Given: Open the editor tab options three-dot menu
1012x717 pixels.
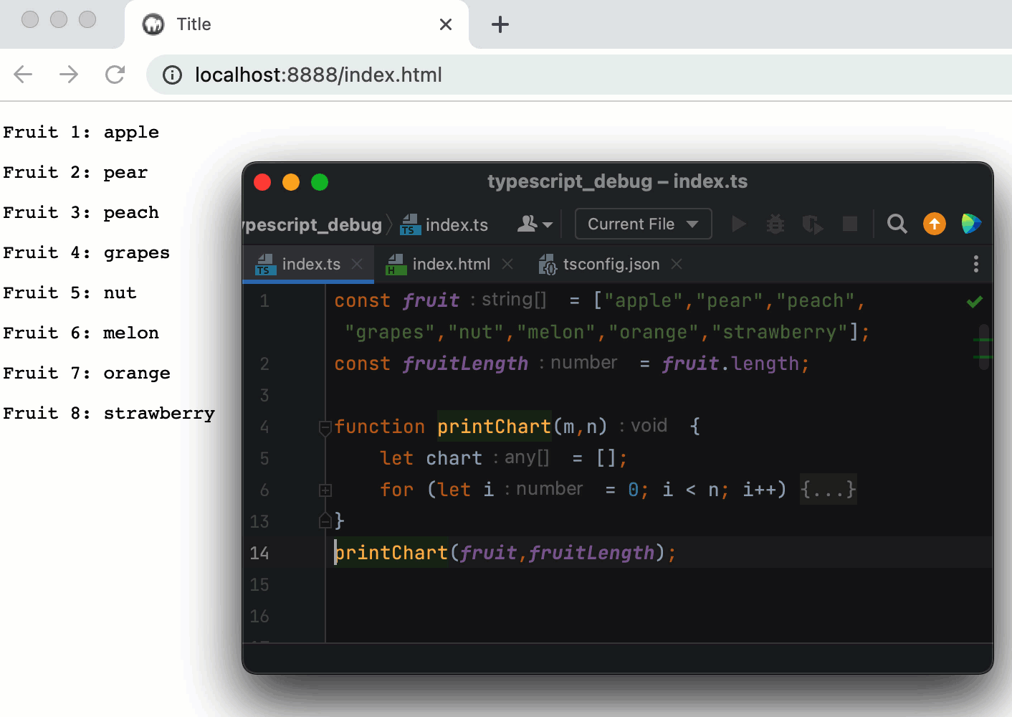Looking at the screenshot, I should (x=975, y=264).
